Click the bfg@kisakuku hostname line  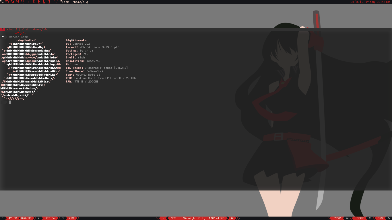[76, 40]
